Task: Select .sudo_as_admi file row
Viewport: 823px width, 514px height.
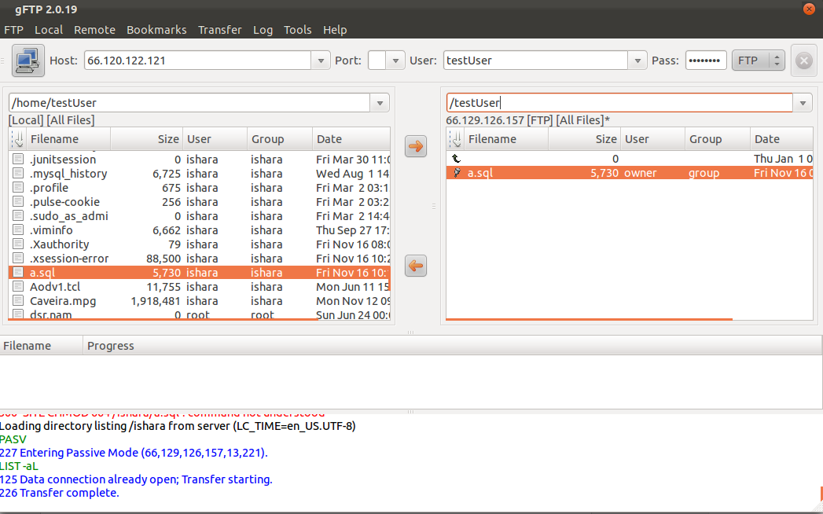Action: 200,216
